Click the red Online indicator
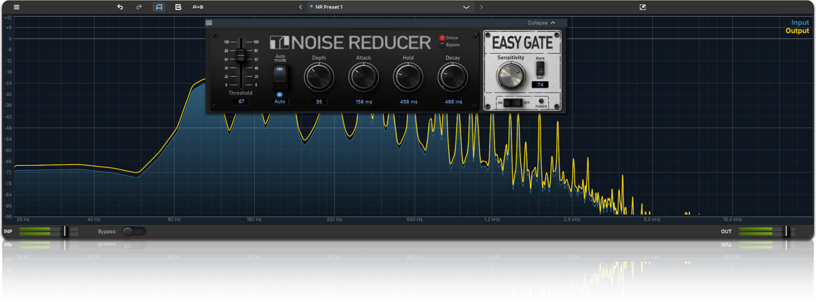The image size is (816, 302). click(x=442, y=37)
